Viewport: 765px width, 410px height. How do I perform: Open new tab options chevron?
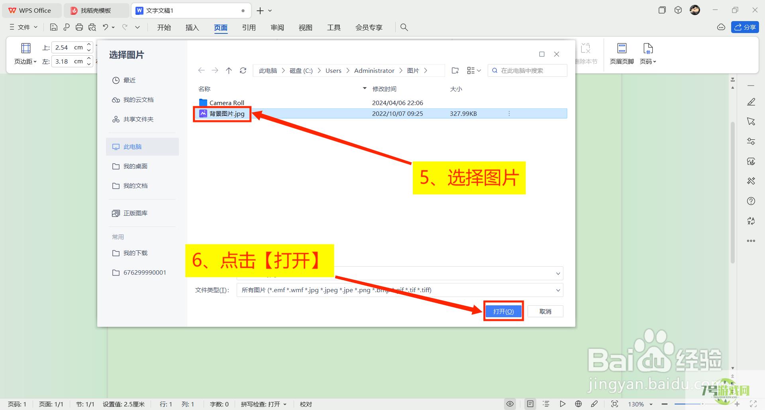coord(270,11)
